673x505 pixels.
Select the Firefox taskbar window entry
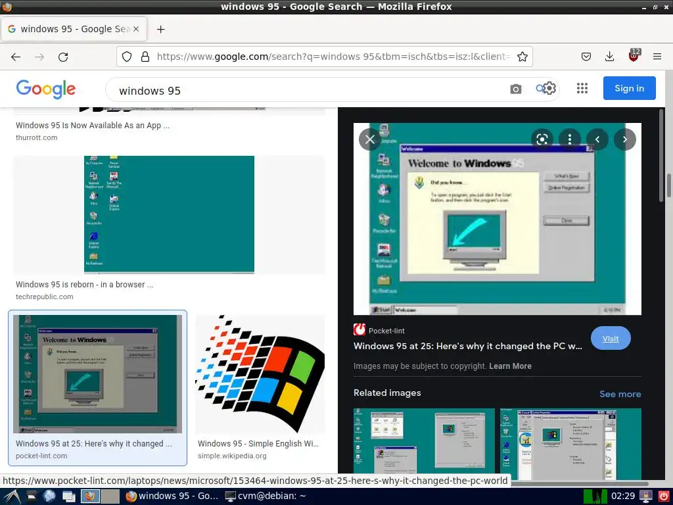[173, 496]
